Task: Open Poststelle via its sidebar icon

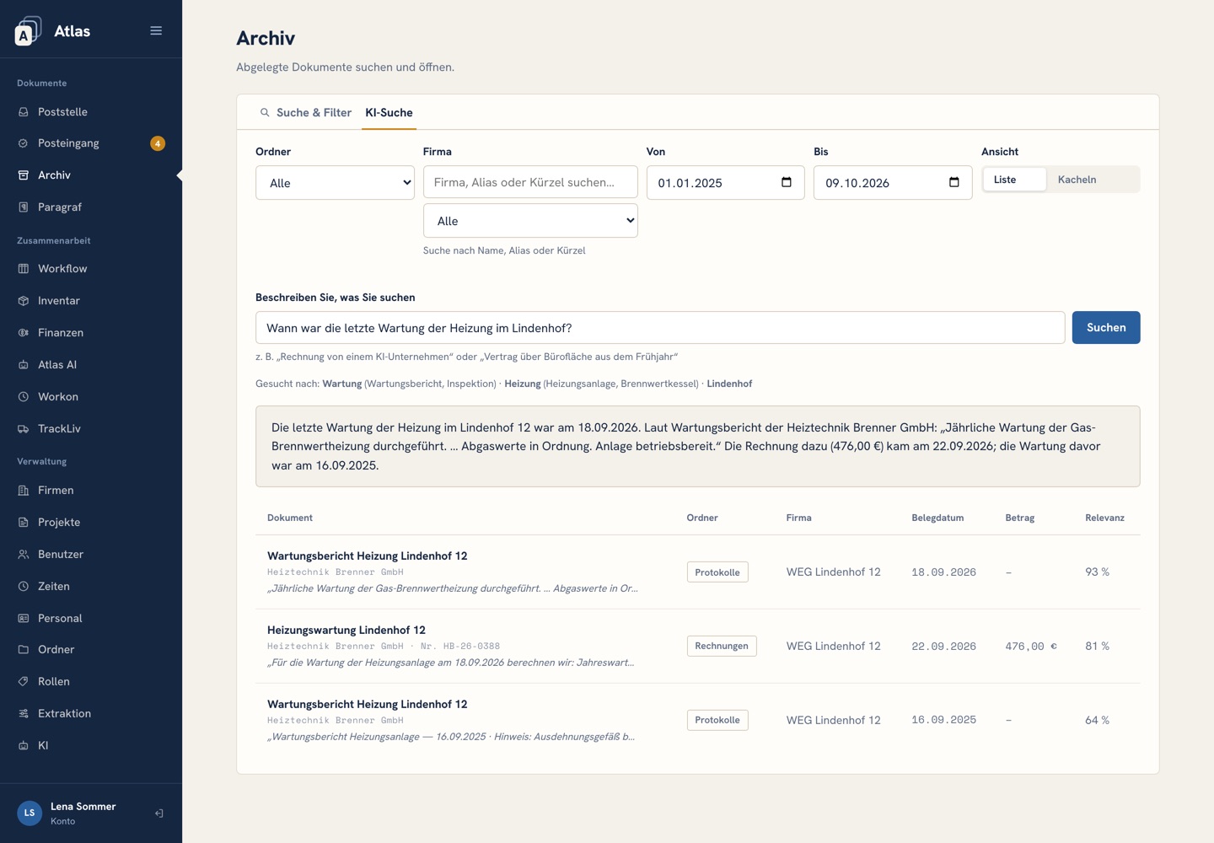Action: tap(24, 112)
